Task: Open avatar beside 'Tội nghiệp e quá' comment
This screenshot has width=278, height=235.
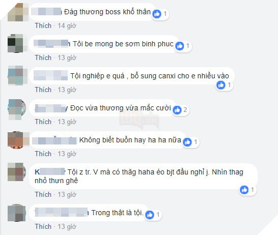Action: [16, 76]
